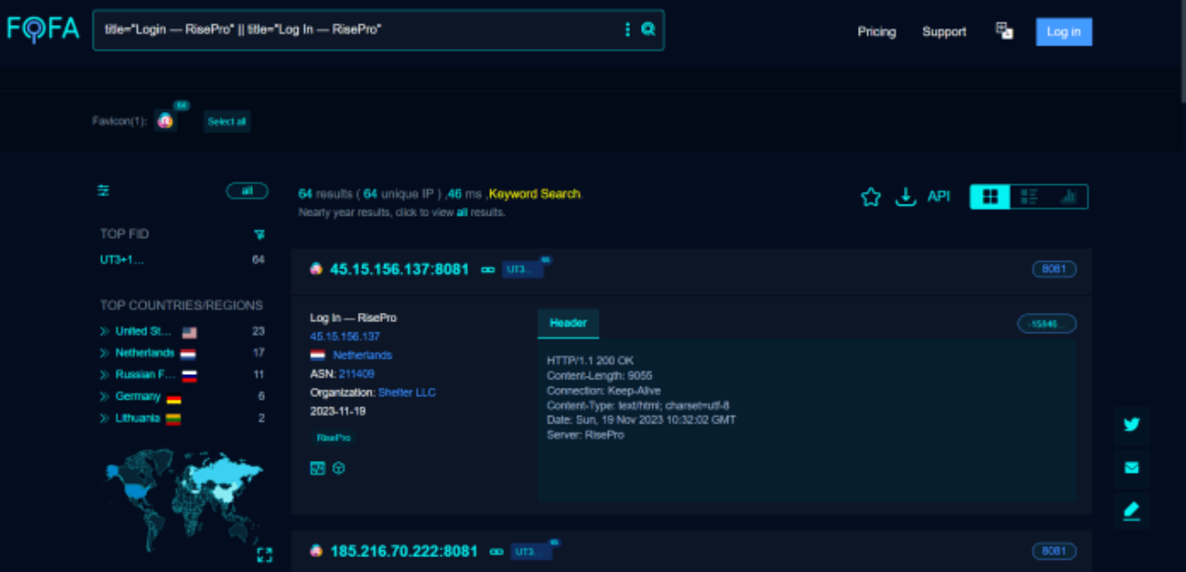Expand the world map fullscreen
1186x572 pixels.
coord(264,554)
